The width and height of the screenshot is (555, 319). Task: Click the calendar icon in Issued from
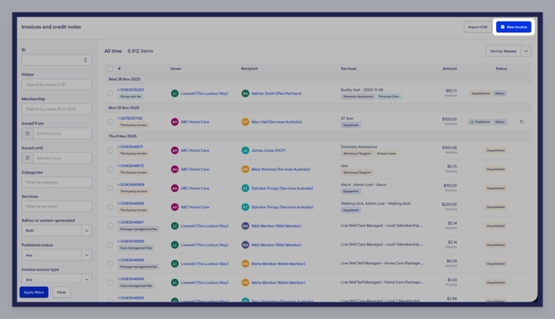[27, 134]
